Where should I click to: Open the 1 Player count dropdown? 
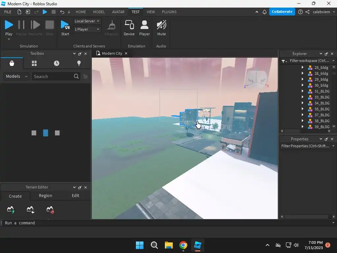[x=87, y=29]
